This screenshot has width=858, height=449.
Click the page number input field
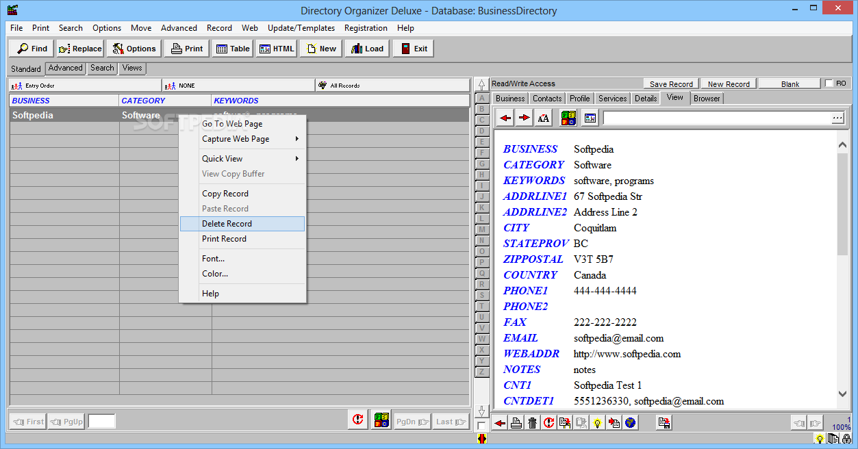[102, 422]
